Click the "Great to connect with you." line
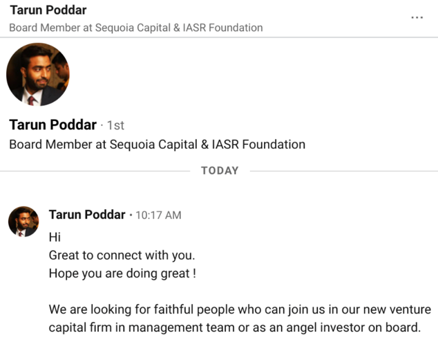 pyautogui.click(x=122, y=255)
